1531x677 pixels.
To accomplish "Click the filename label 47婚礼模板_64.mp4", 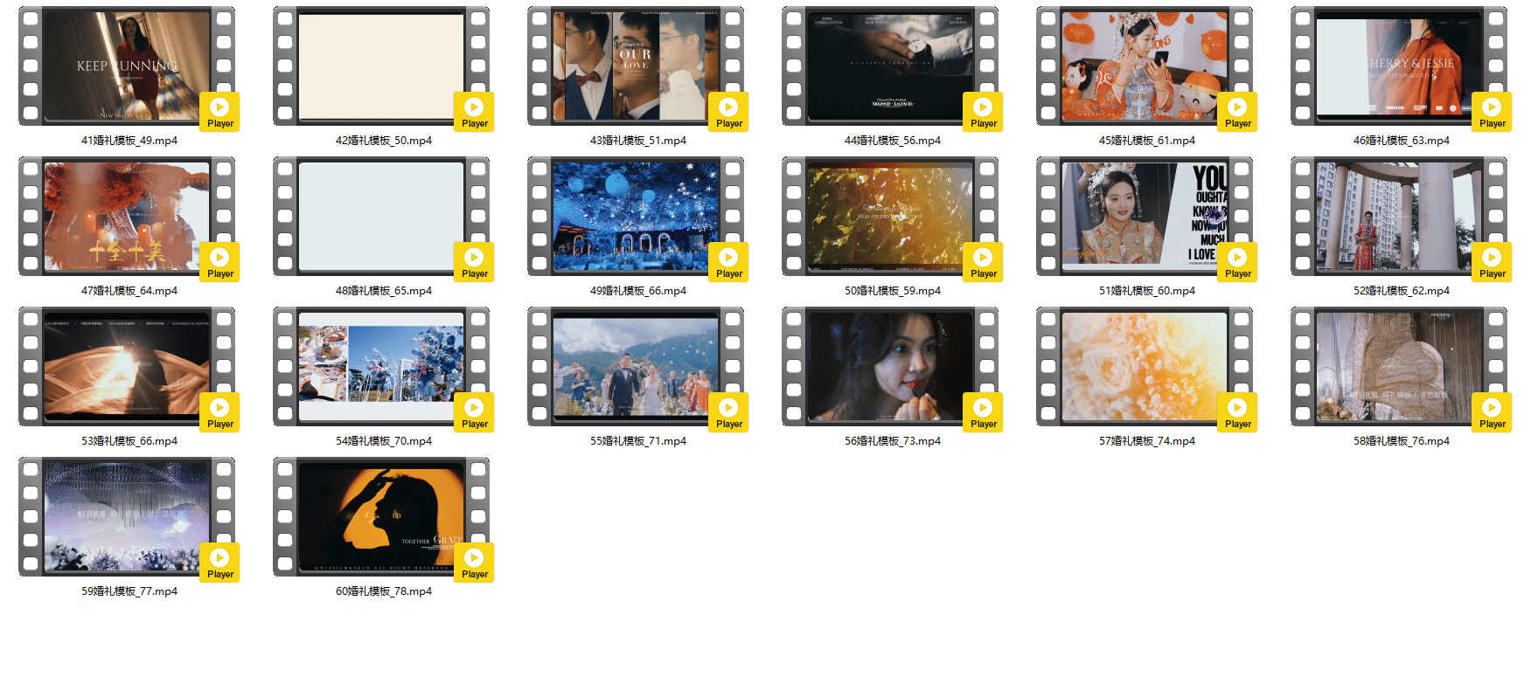I will pos(129,291).
